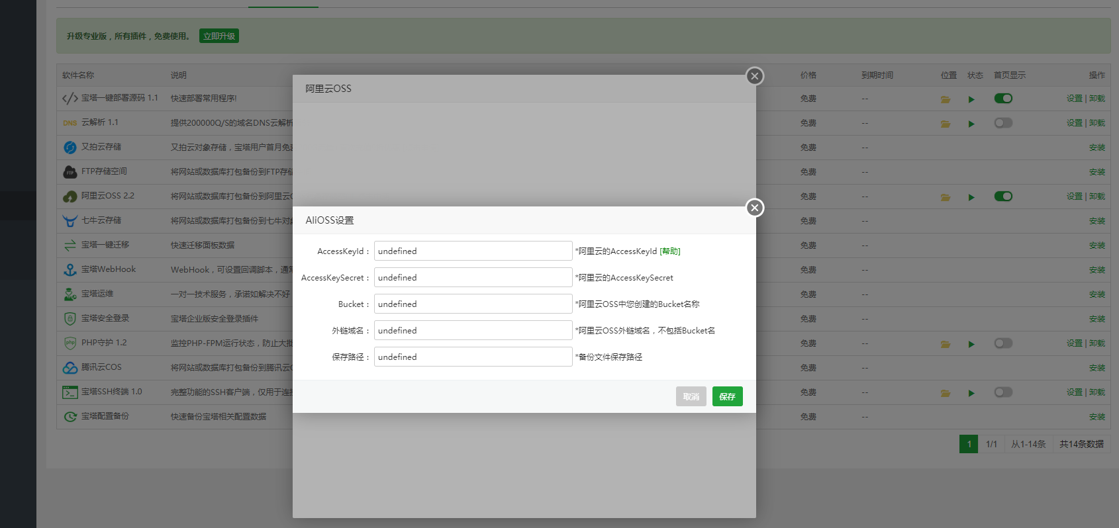
Task: Click 快速迁移面板数据 description text
Action: click(x=203, y=245)
